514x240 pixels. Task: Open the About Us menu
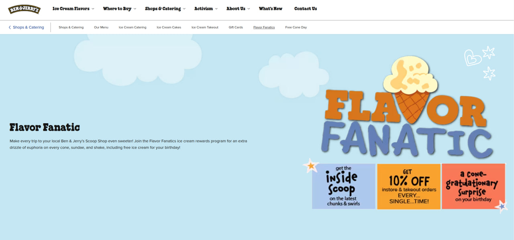236,9
